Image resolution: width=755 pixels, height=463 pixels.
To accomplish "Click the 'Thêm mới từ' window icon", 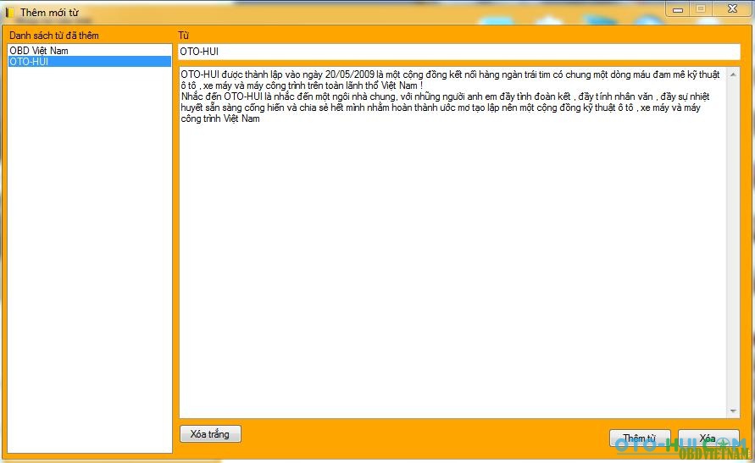I will point(9,13).
